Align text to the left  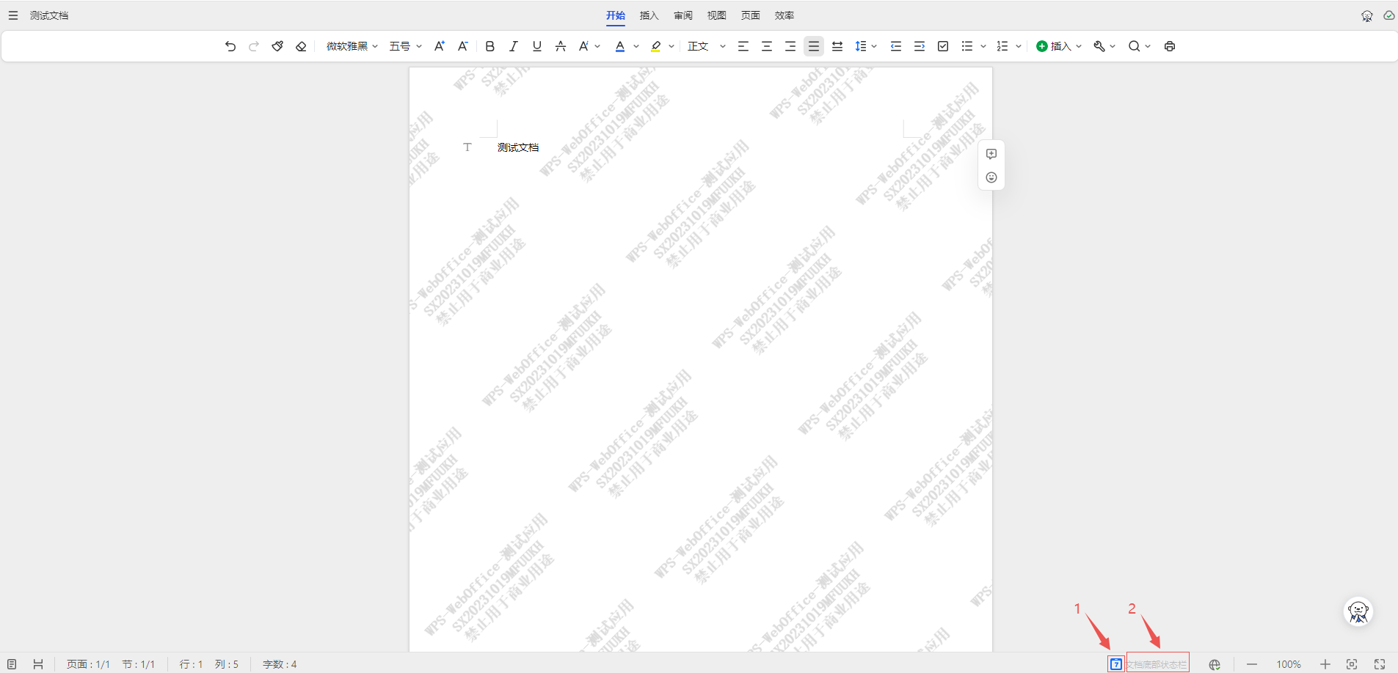coord(743,46)
